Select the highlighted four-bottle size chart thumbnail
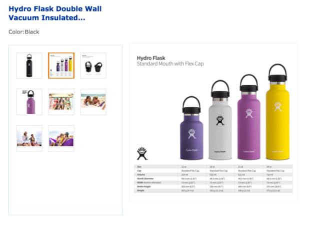Image resolution: width=320 pixels, height=234 pixels. pyautogui.click(x=61, y=66)
